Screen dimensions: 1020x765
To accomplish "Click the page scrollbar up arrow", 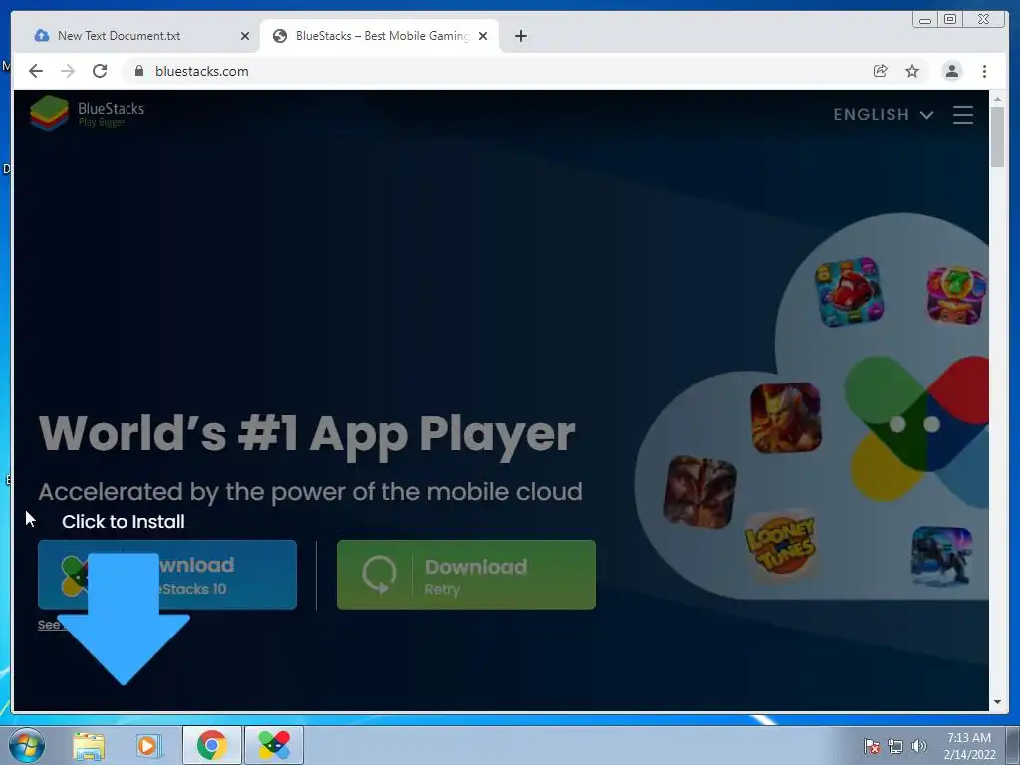I will pyautogui.click(x=997, y=99).
